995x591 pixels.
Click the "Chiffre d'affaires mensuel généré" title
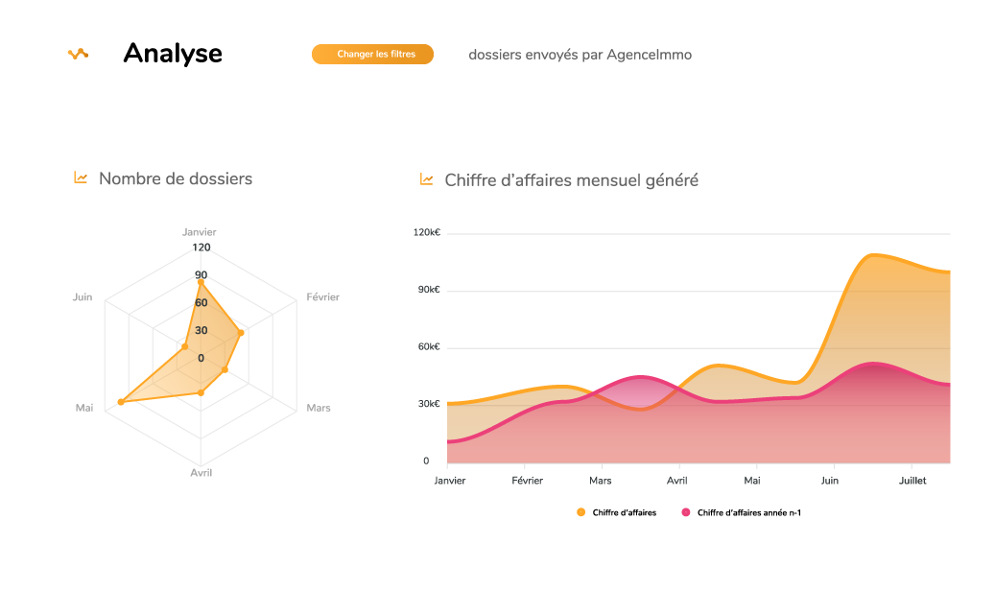[x=571, y=180]
